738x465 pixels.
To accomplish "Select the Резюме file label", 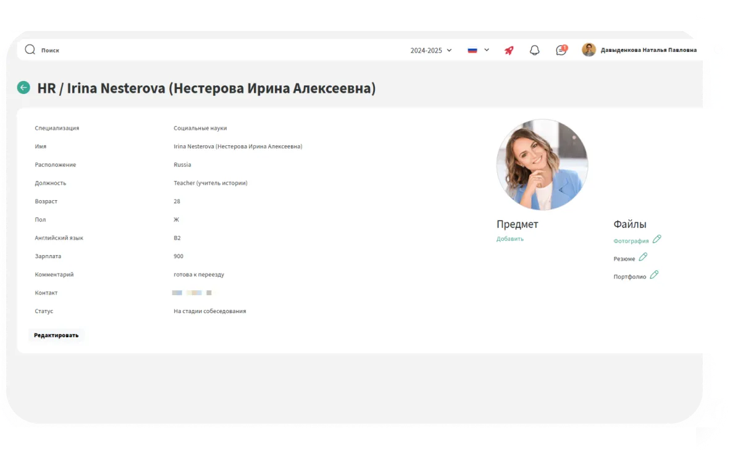I will tap(624, 259).
